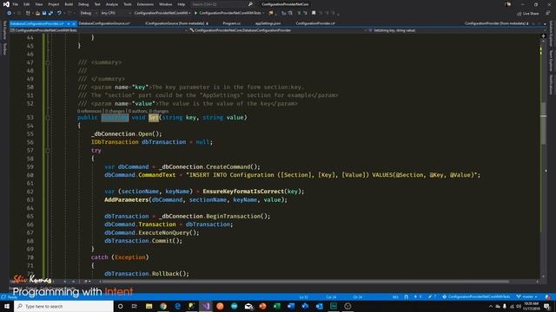The width and height of the screenshot is (556, 312).
Task: Click the bookmark toolbar icon
Action: (x=314, y=13)
